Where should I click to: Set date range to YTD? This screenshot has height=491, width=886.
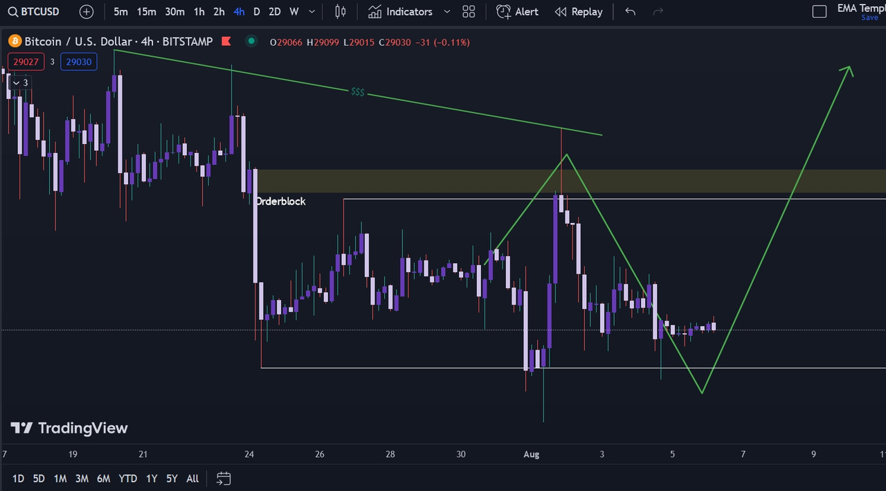(x=127, y=478)
